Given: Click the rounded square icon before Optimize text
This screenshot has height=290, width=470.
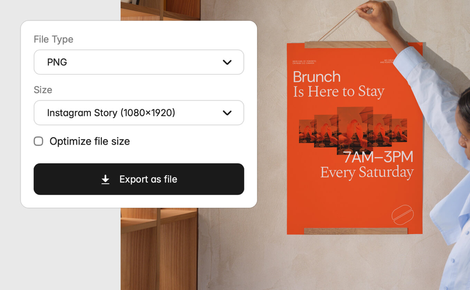Looking at the screenshot, I should (38, 141).
